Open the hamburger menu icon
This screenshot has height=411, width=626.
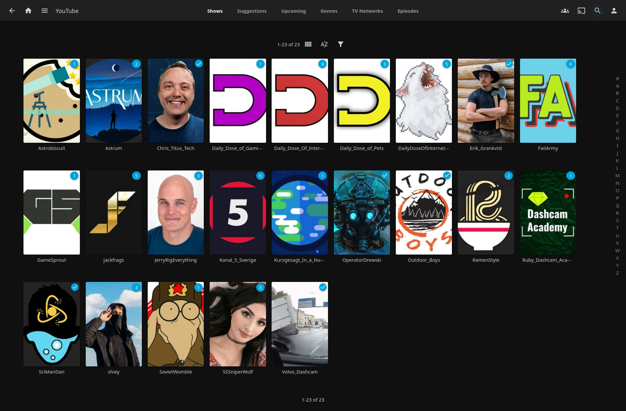tap(45, 11)
